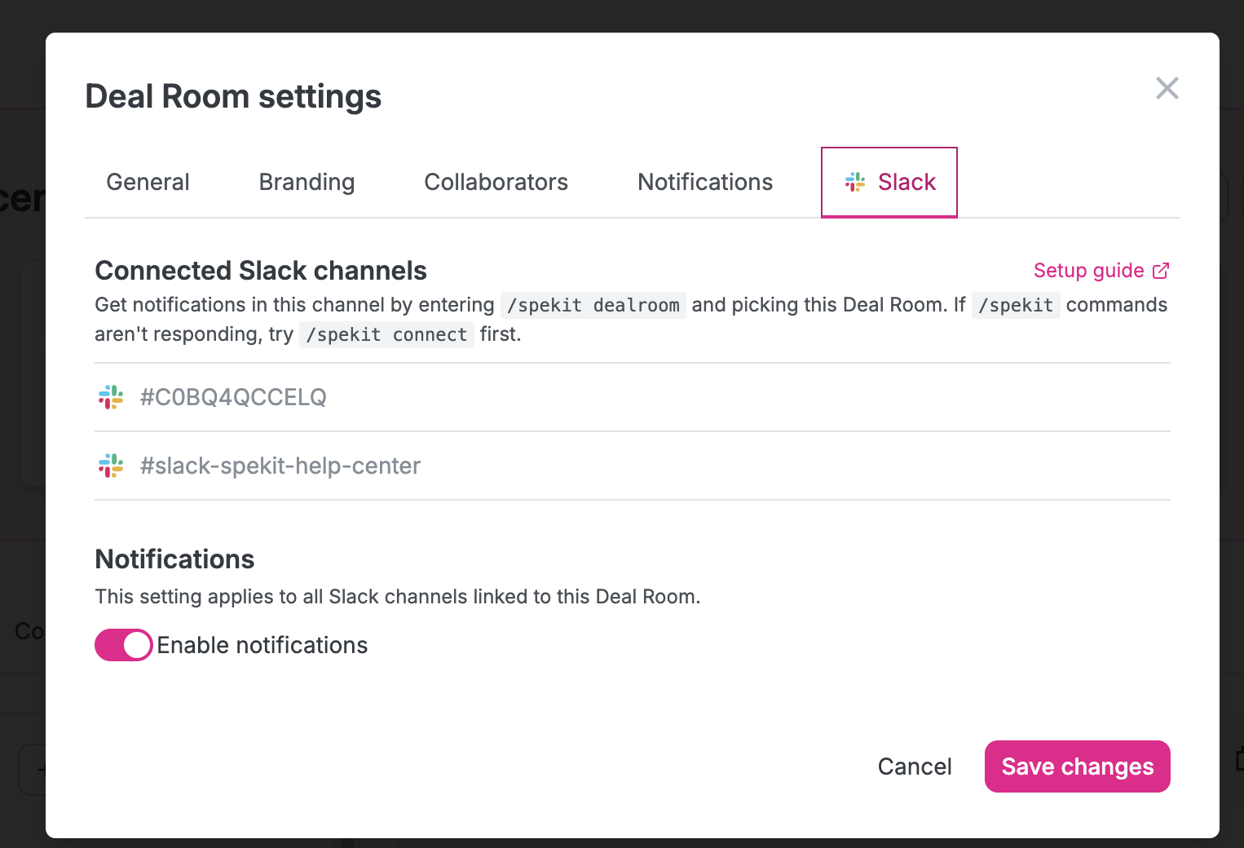Cancel the settings changes
This screenshot has height=848, width=1244.
[915, 766]
